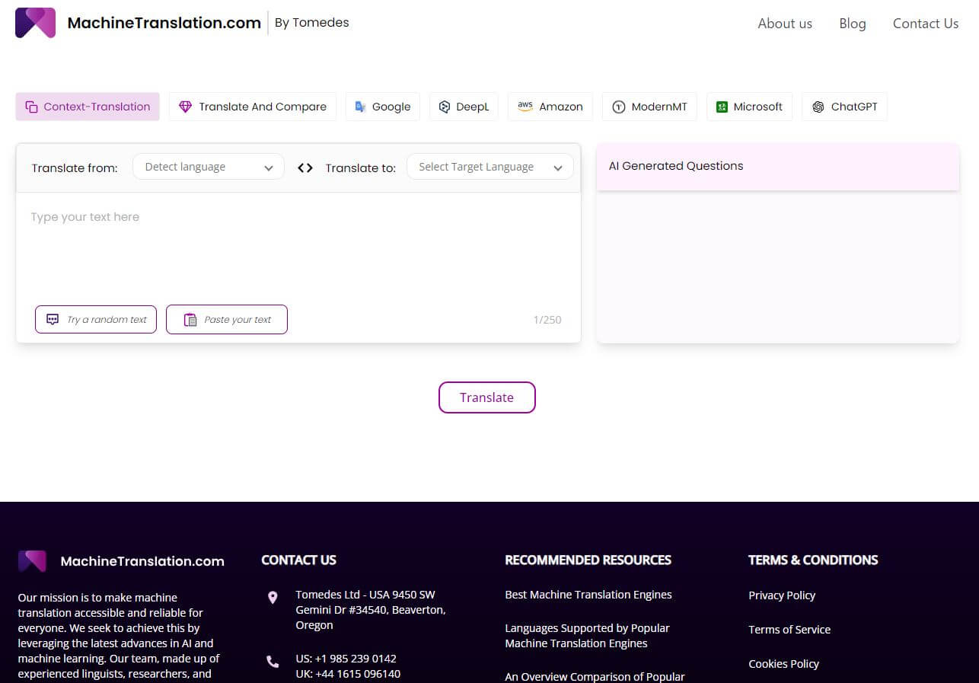The height and width of the screenshot is (683, 979).
Task: Click the footer phone icon under Contact Us
Action: coord(273,662)
